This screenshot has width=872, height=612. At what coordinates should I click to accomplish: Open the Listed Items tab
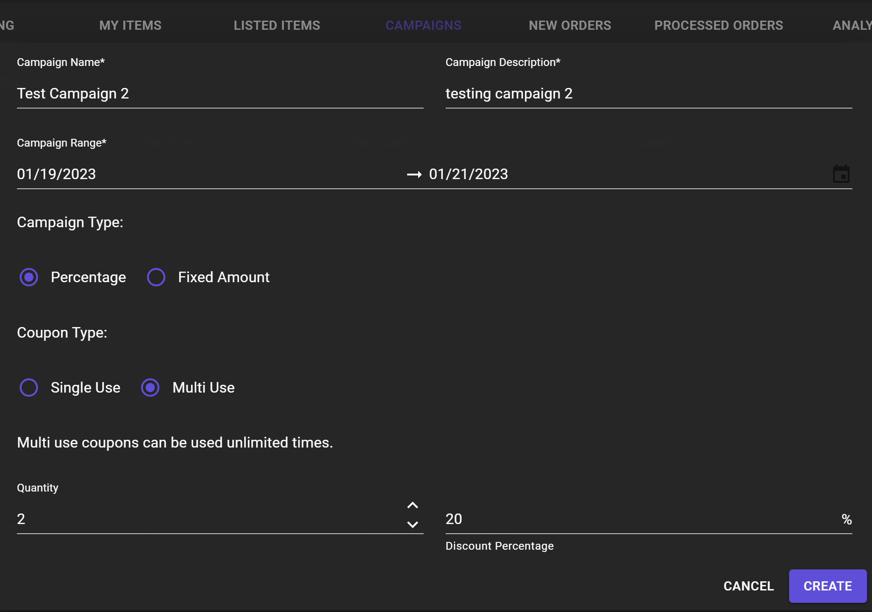(277, 26)
